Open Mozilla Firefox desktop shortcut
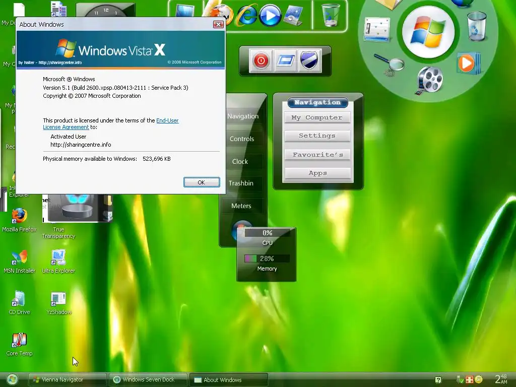This screenshot has width=516, height=387. click(19, 220)
